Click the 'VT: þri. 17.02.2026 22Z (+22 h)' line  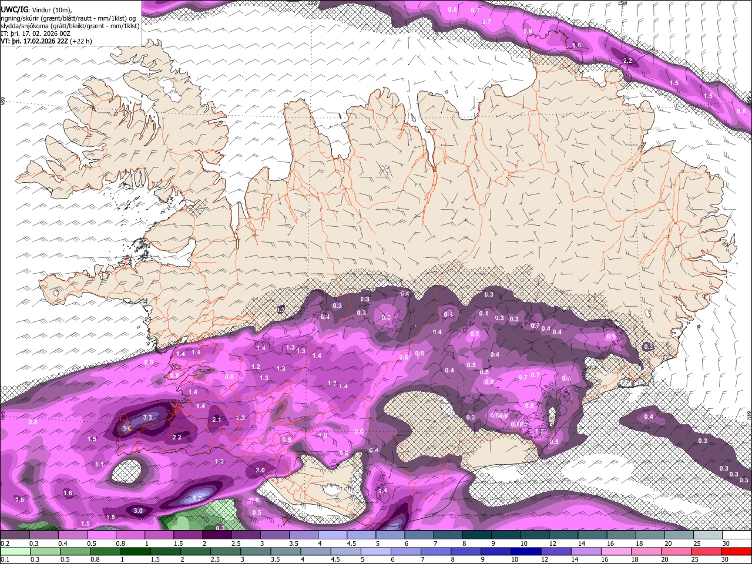[x=46, y=41]
